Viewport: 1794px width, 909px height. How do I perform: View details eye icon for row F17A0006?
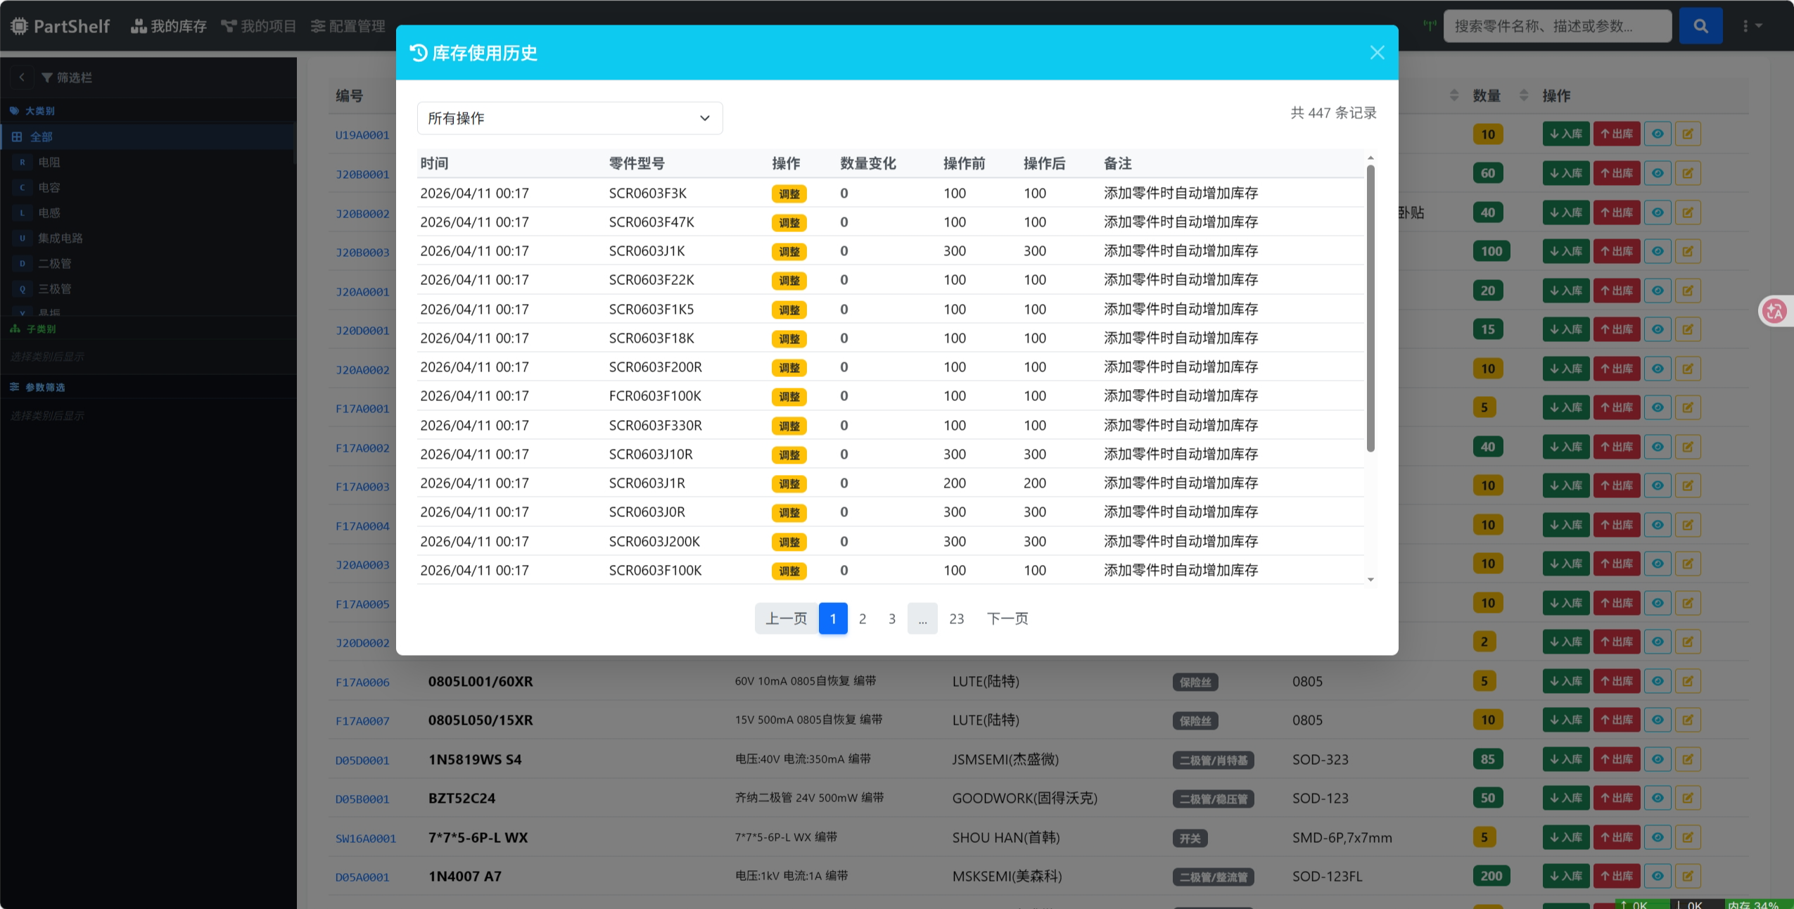(1658, 680)
